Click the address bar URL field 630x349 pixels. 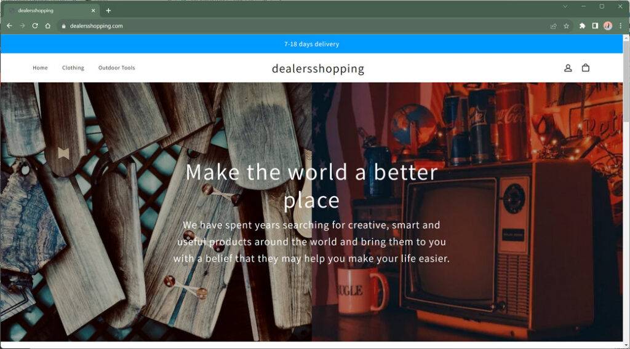click(x=305, y=26)
